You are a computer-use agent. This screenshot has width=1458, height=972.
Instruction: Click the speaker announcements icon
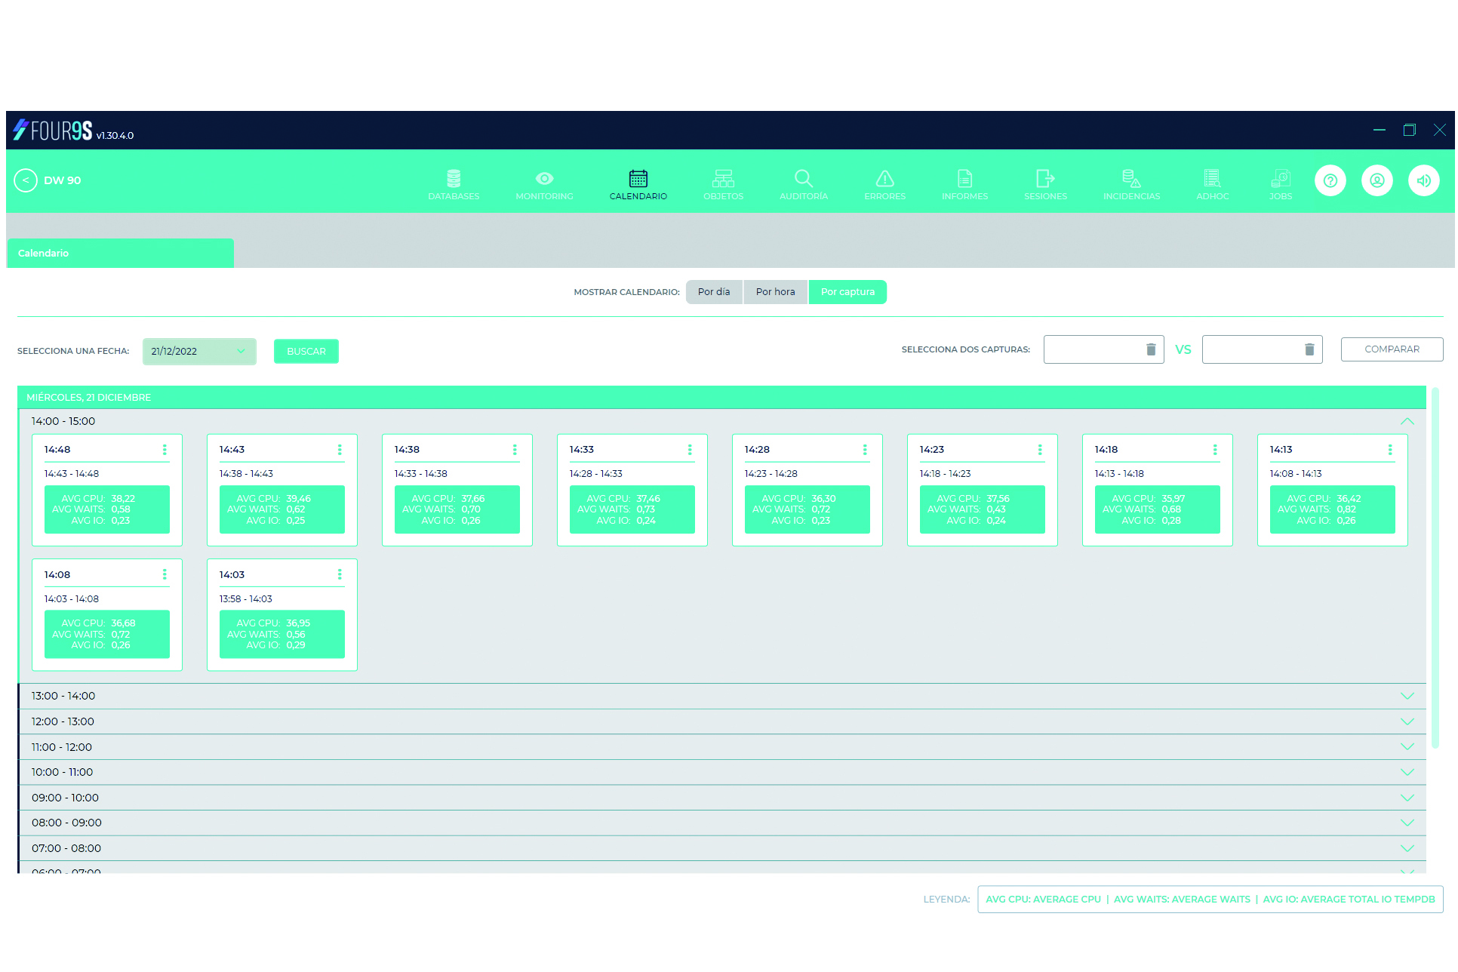pos(1424,180)
